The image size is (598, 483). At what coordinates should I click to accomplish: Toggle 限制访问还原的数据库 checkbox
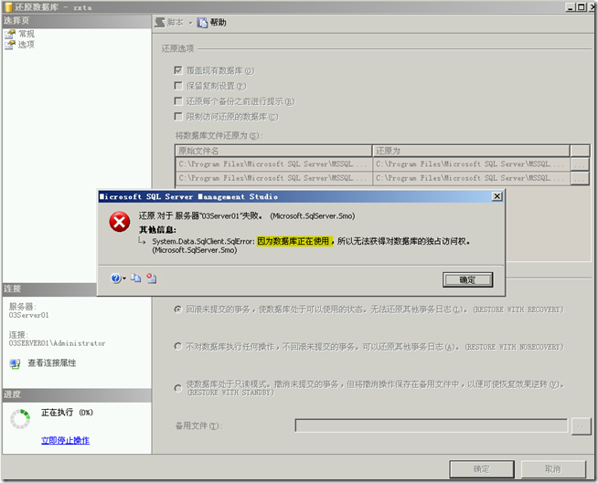point(178,116)
